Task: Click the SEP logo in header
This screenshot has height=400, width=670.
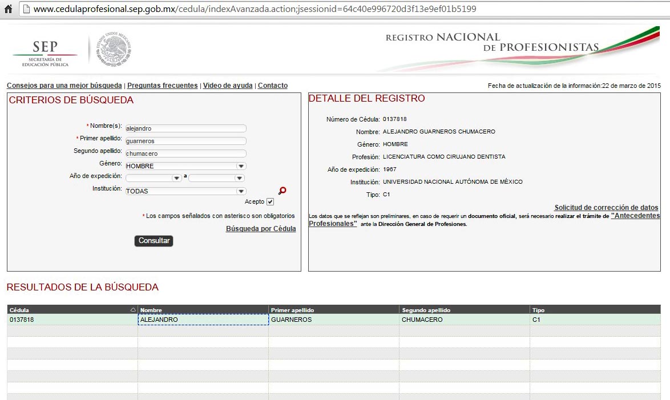Action: coord(45,54)
